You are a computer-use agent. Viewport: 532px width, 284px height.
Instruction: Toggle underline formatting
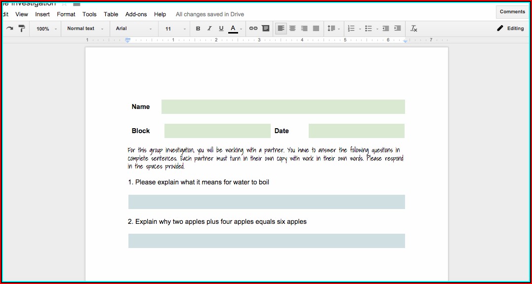tap(221, 29)
